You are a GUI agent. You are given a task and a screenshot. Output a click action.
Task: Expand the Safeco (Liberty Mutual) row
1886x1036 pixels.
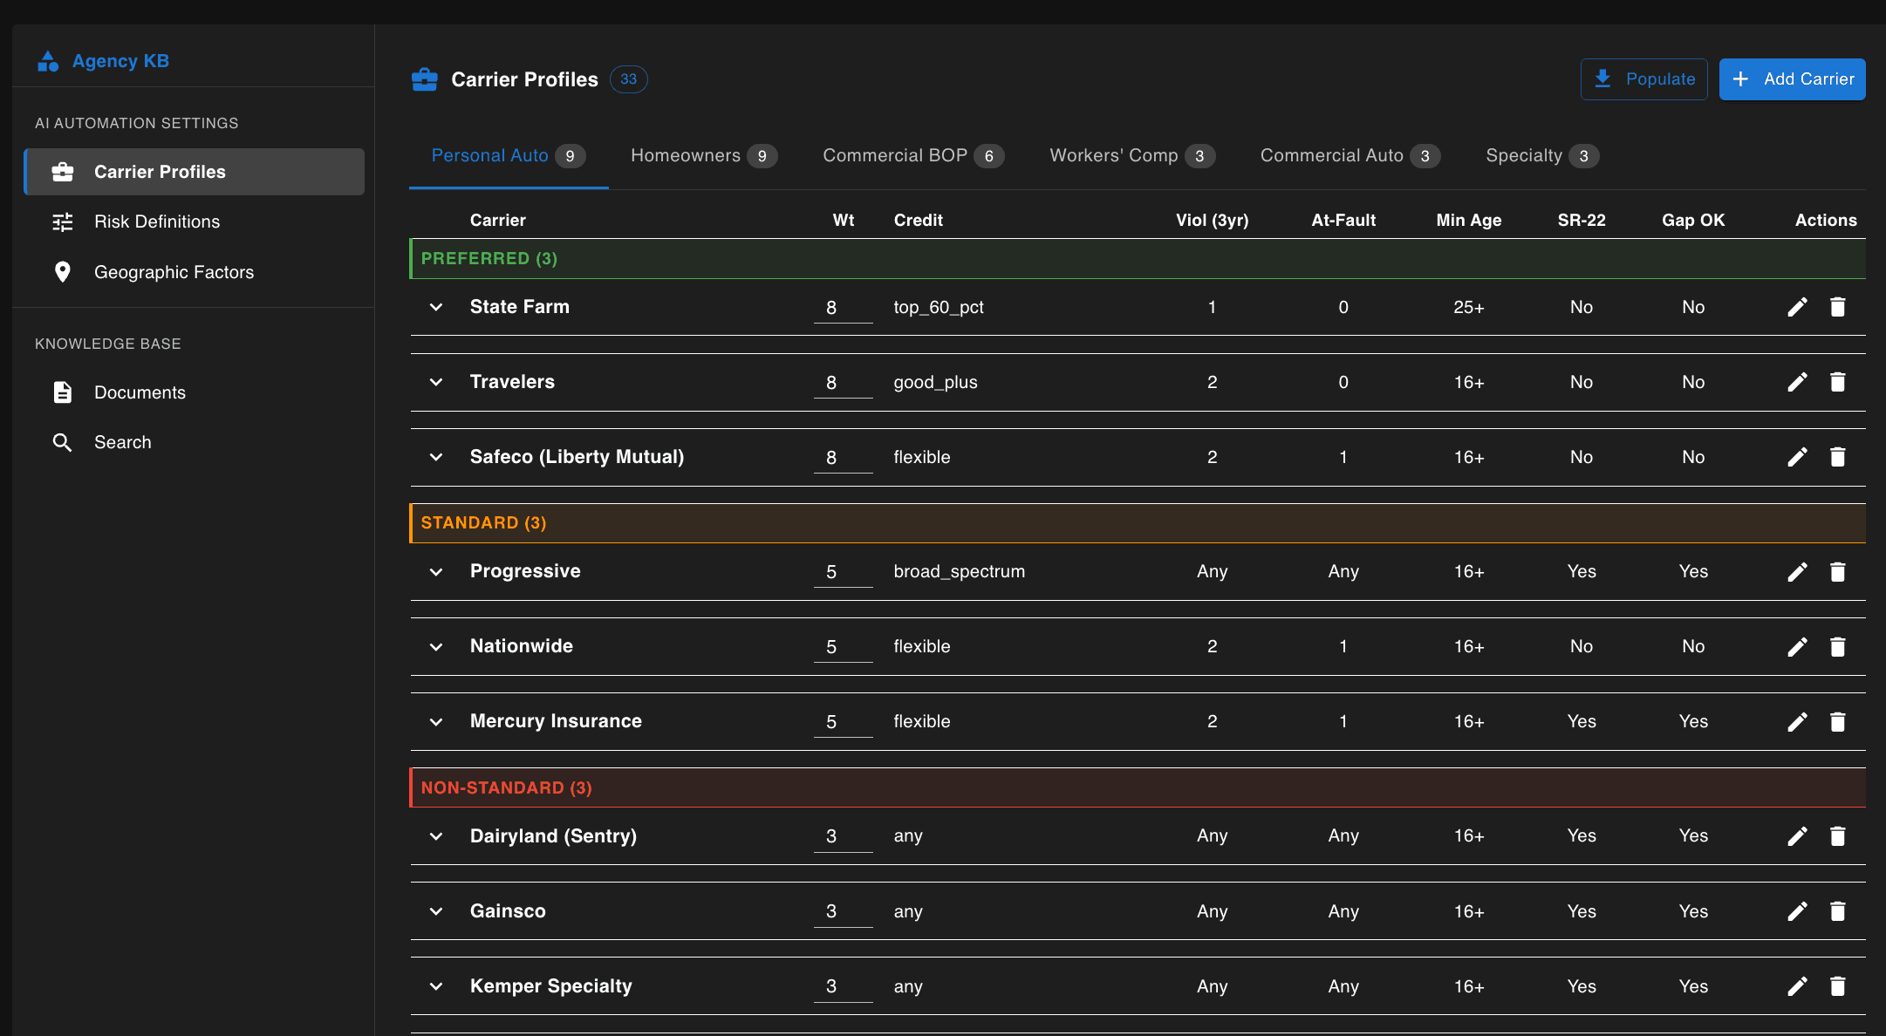click(x=436, y=457)
